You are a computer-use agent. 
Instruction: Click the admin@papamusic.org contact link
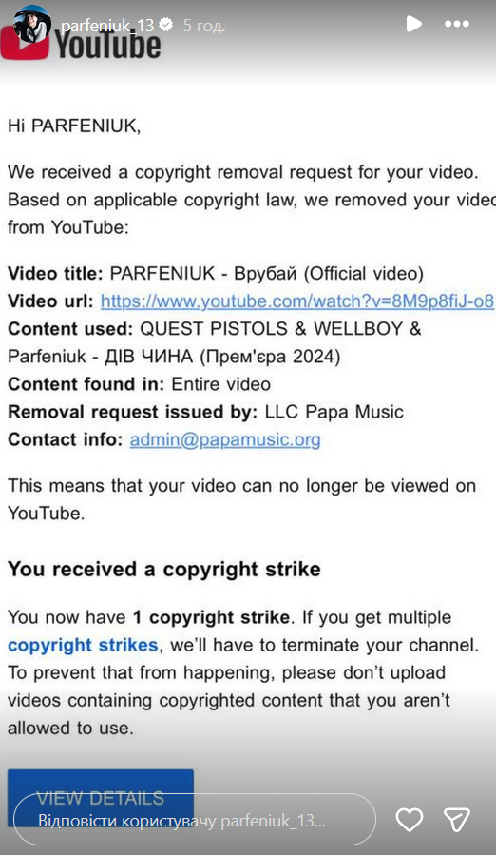coord(225,439)
